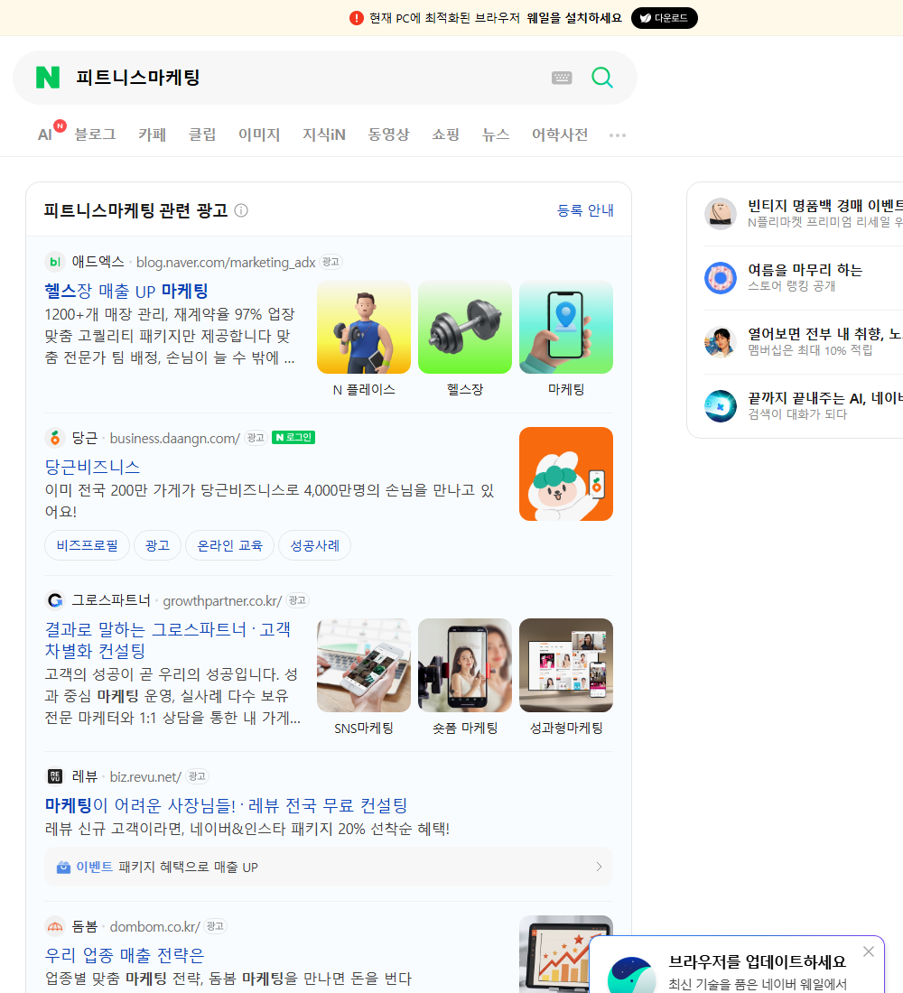This screenshot has width=903, height=993.
Task: Click the 성과형마케팅 thumbnail
Action: pyautogui.click(x=566, y=665)
